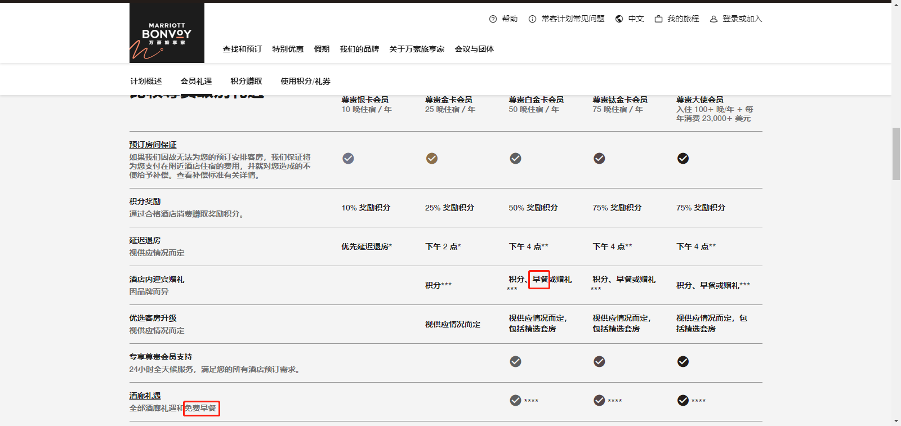Click 酒廊礼遇 checkmark under 白金卡 column

pyautogui.click(x=516, y=401)
